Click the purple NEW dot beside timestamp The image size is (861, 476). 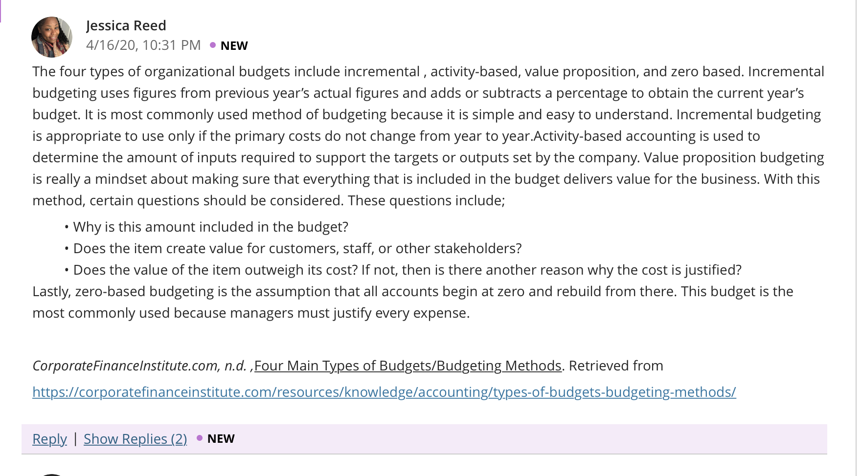tap(213, 45)
